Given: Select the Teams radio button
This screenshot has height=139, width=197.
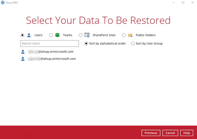Looking at the screenshot, I should coord(51,35).
